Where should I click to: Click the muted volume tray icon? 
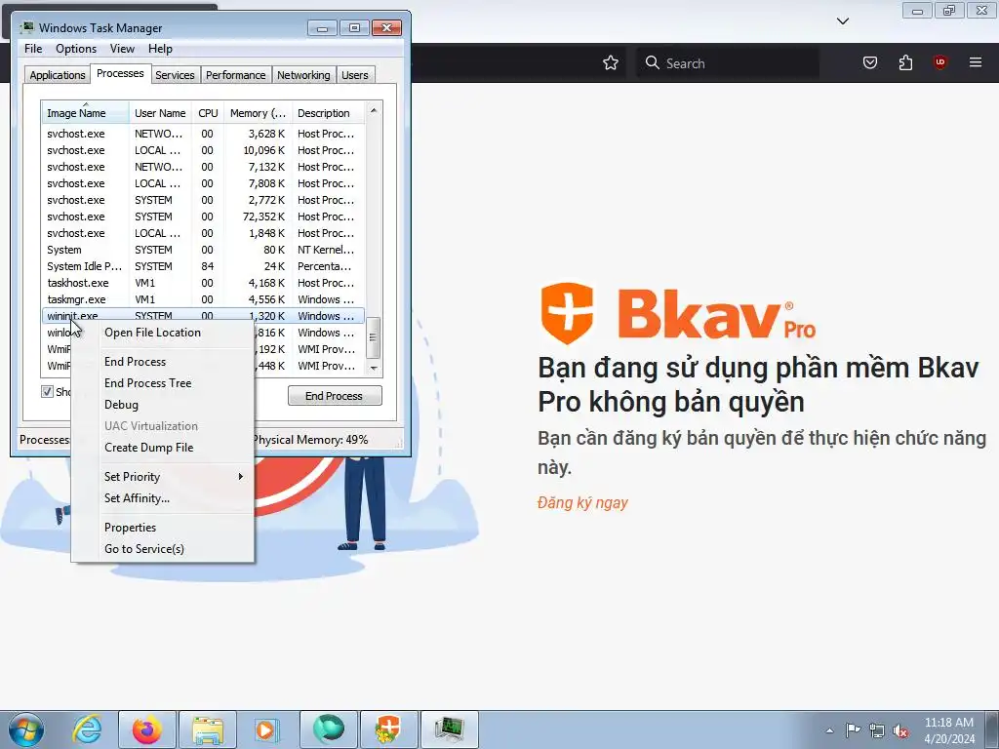tap(900, 729)
